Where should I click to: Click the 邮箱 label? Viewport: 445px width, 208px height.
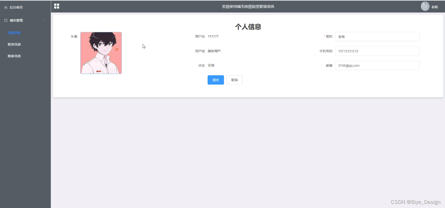tap(329, 66)
